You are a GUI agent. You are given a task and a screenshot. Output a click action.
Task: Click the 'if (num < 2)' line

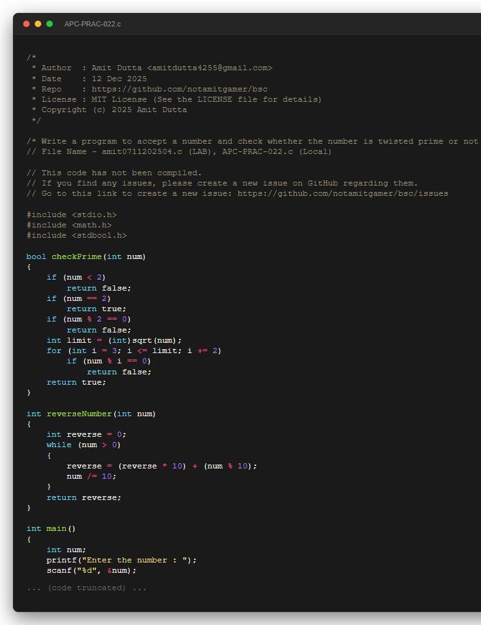(x=76, y=277)
